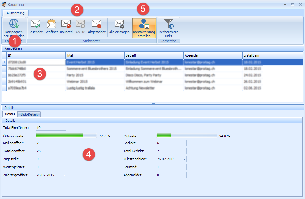Switch to the Click-Details tab
This screenshot has width=305, height=199.
[29, 114]
